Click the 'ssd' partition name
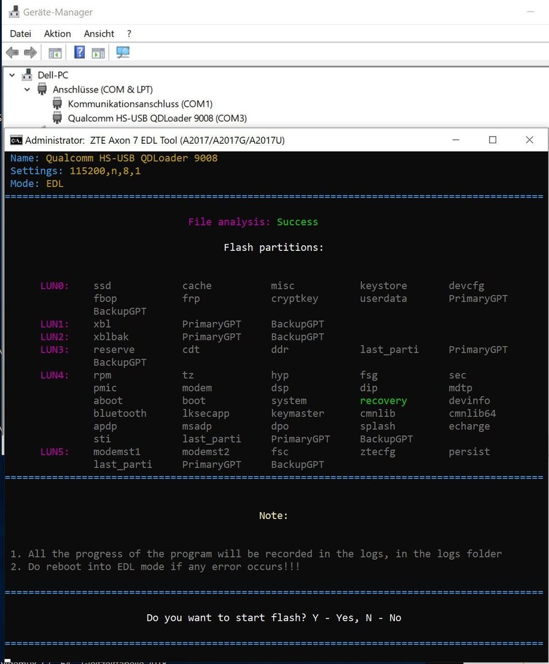Image resolution: width=549 pixels, height=664 pixels. [103, 286]
